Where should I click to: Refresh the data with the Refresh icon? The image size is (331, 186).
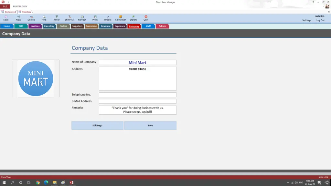pos(82,18)
